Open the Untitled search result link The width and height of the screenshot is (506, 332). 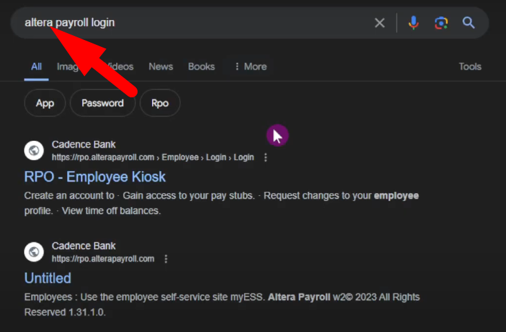[48, 278]
